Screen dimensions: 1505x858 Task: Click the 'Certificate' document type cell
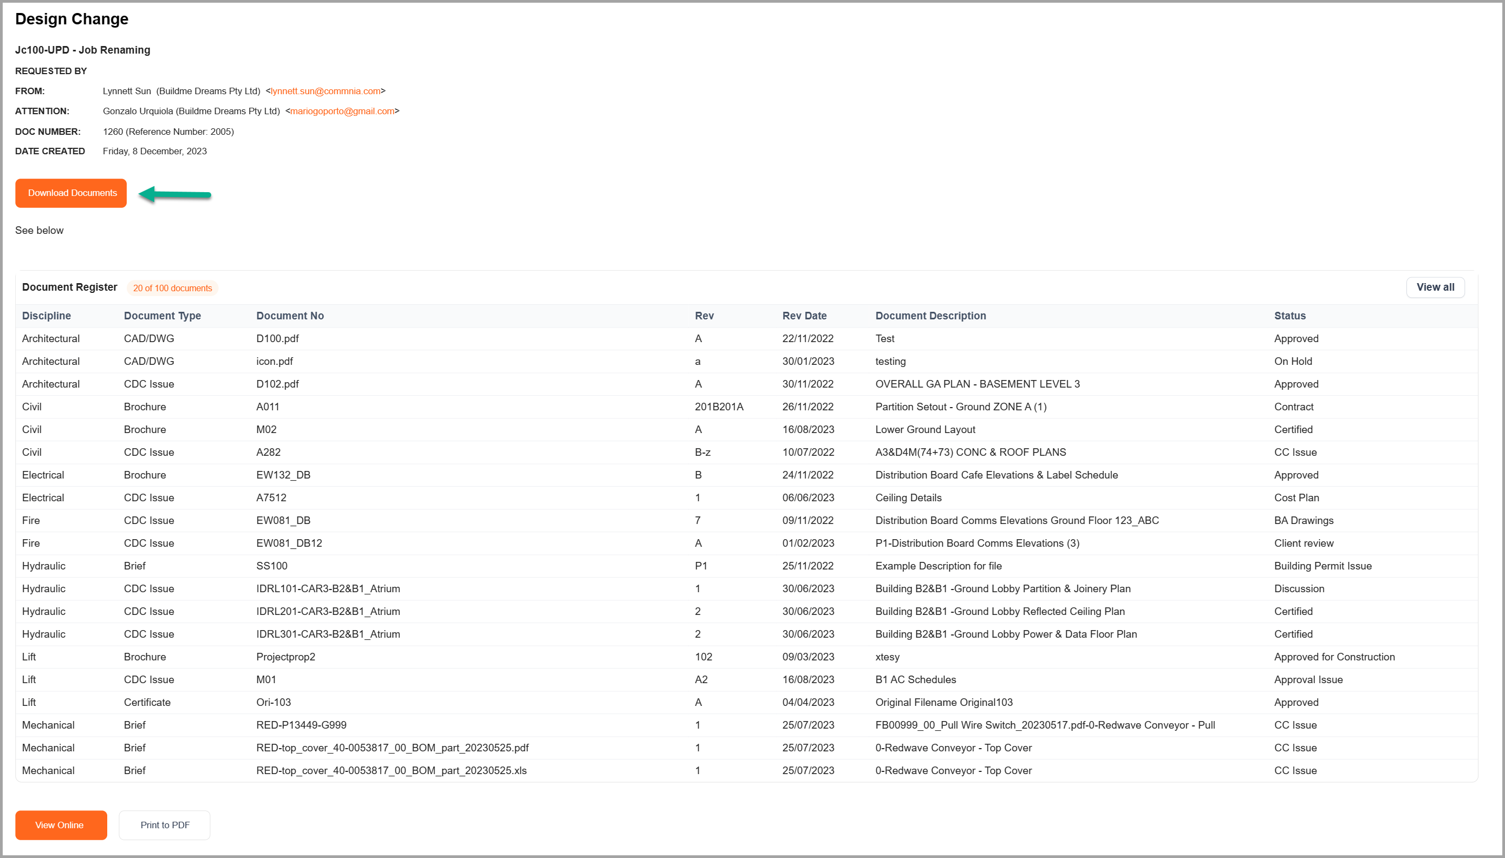(147, 703)
